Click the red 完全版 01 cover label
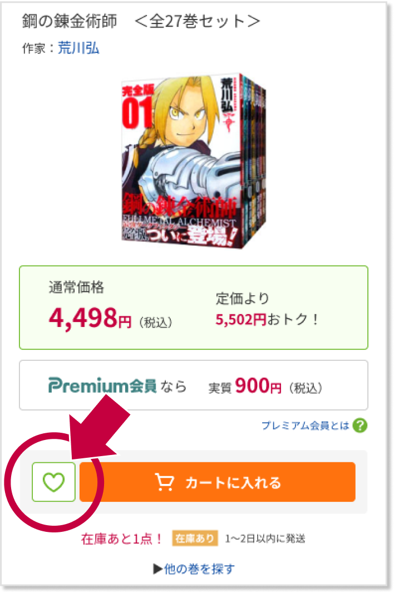The height and width of the screenshot is (592, 394). pyautogui.click(x=138, y=107)
